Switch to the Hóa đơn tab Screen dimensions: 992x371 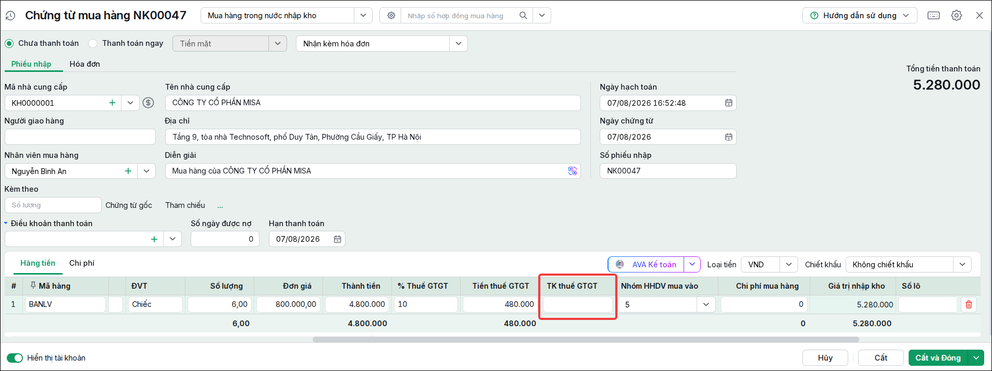coord(85,64)
